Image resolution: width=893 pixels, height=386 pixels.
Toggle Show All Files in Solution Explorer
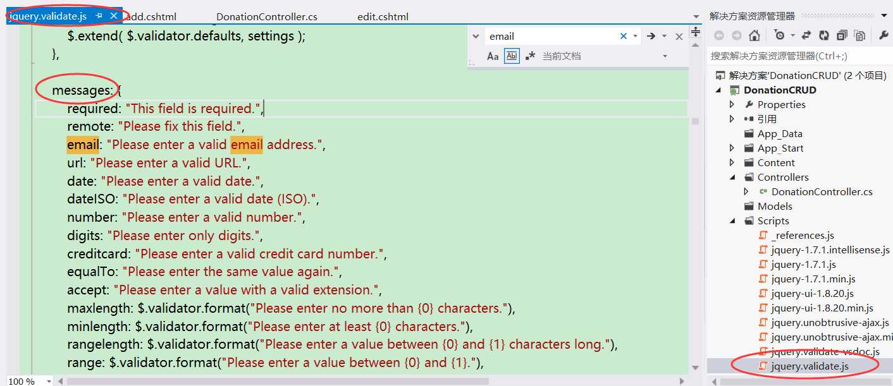[860, 35]
